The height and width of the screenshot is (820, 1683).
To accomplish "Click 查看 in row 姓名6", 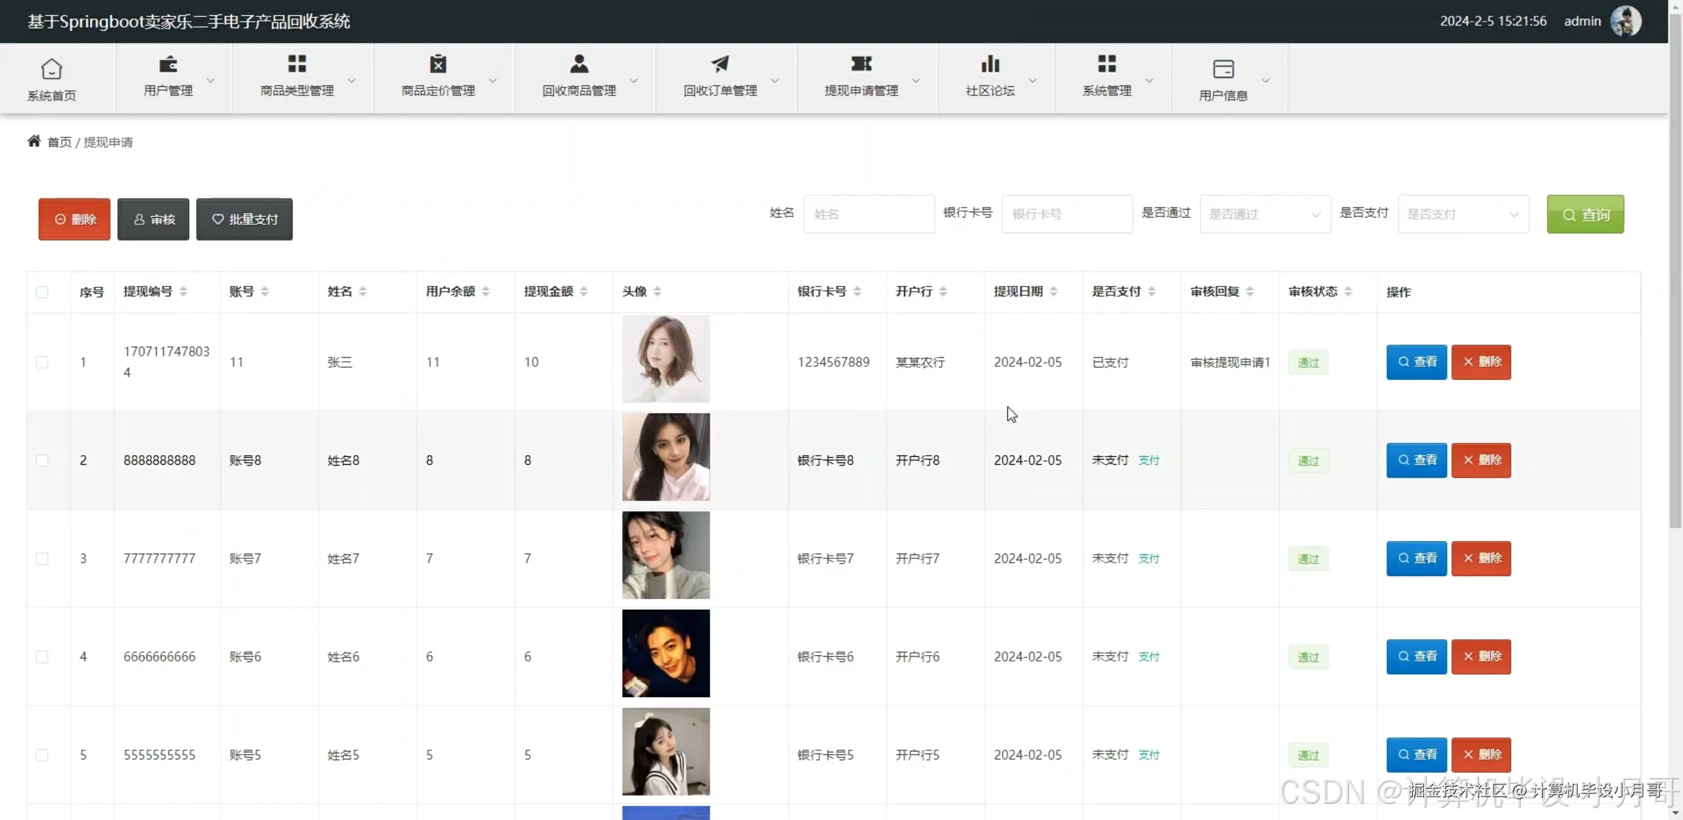I will click(x=1417, y=656).
